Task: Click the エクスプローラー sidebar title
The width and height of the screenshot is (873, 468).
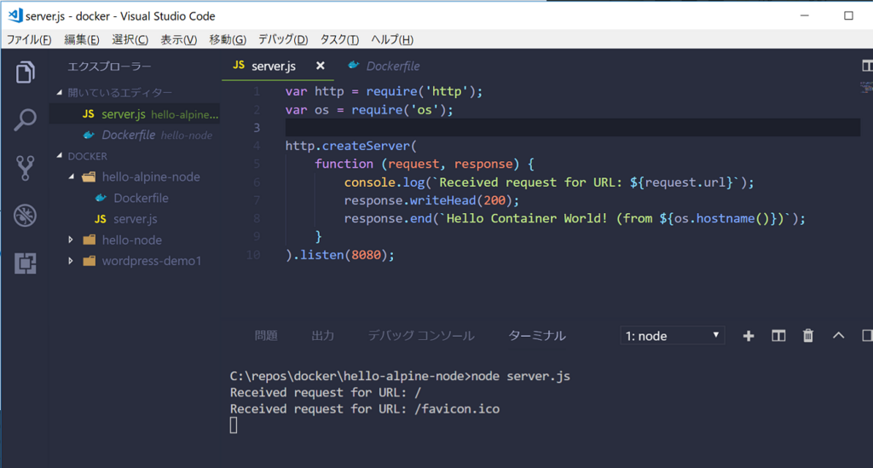Action: coord(109,66)
